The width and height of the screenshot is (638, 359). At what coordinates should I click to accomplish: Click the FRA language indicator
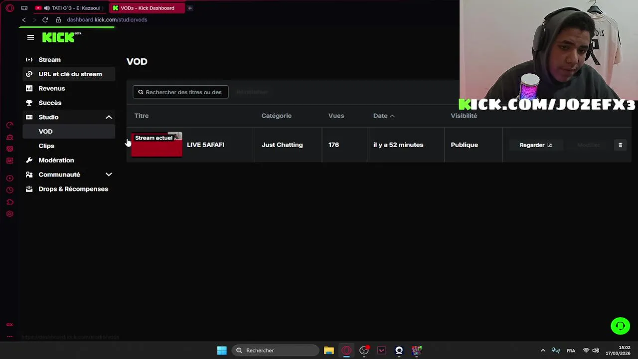click(571, 351)
